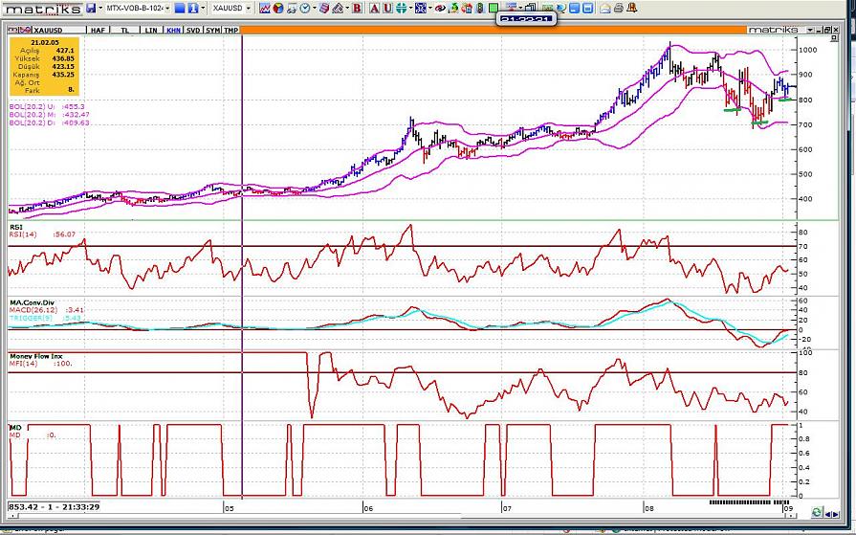Click the eye icon in toolbar
Image resolution: width=856 pixels, height=535 pixels.
[x=439, y=8]
